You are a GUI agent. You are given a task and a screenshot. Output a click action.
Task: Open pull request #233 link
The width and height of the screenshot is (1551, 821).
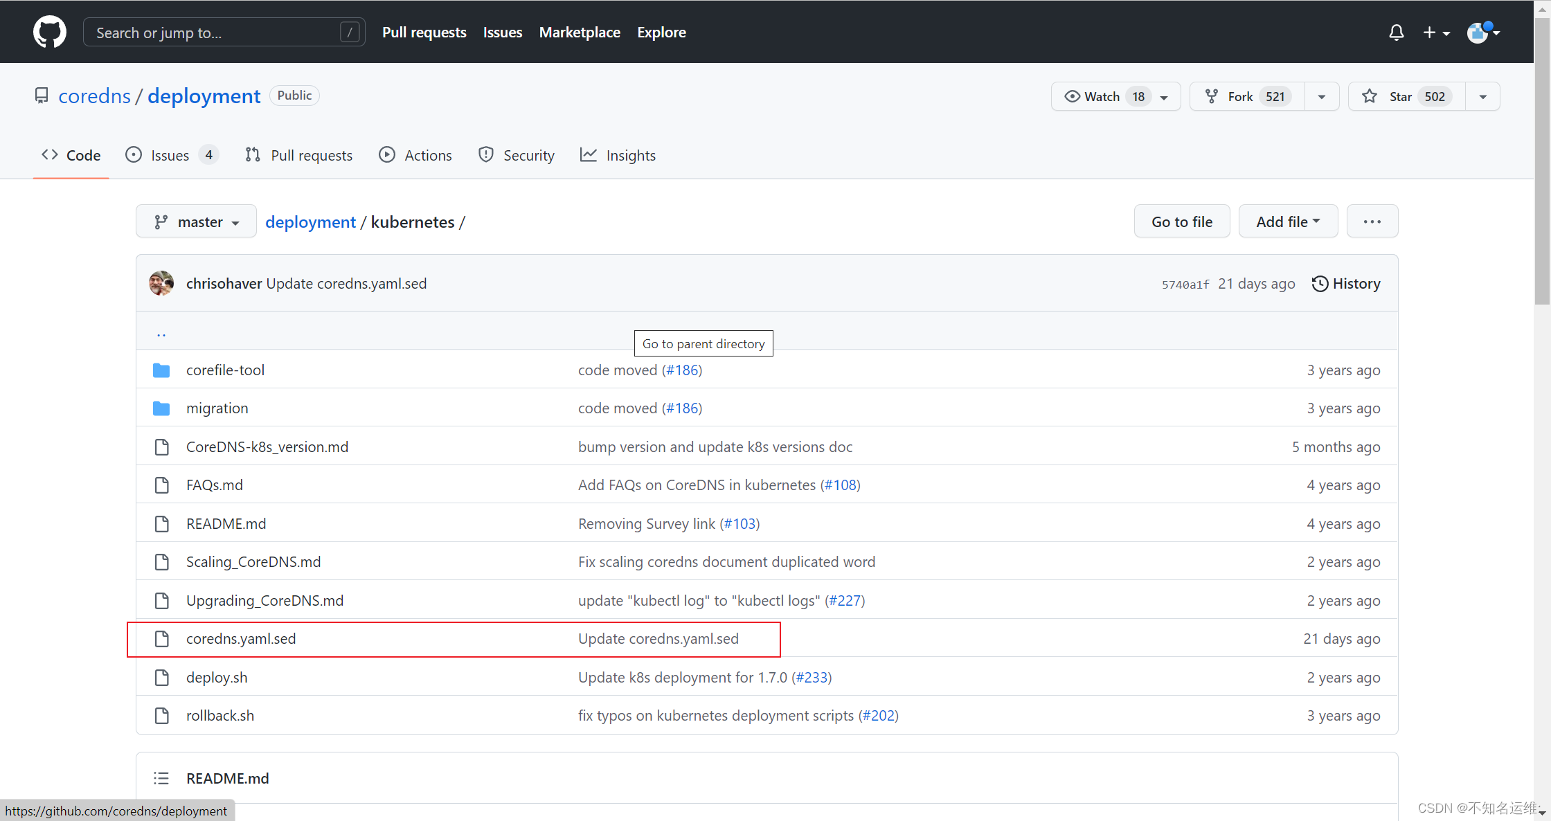point(812,677)
